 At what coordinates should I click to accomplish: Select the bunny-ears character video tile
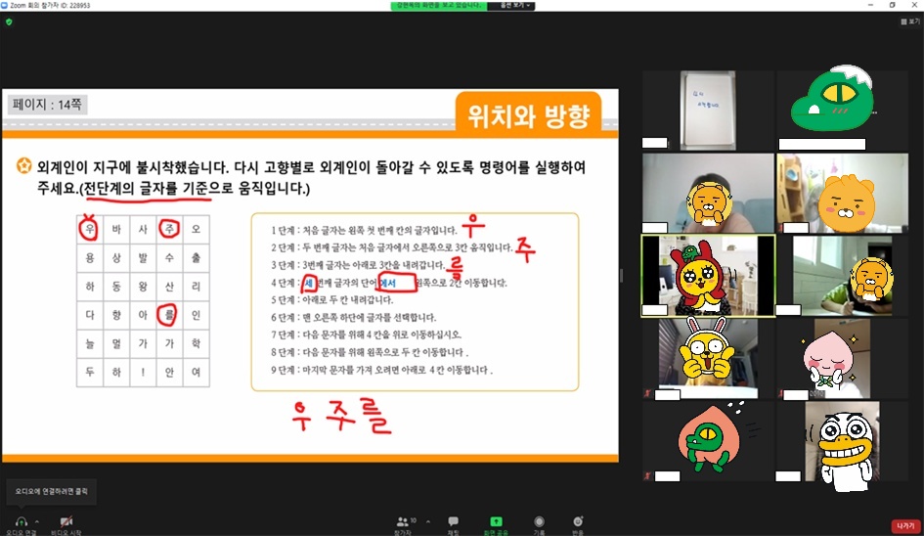pos(708,358)
